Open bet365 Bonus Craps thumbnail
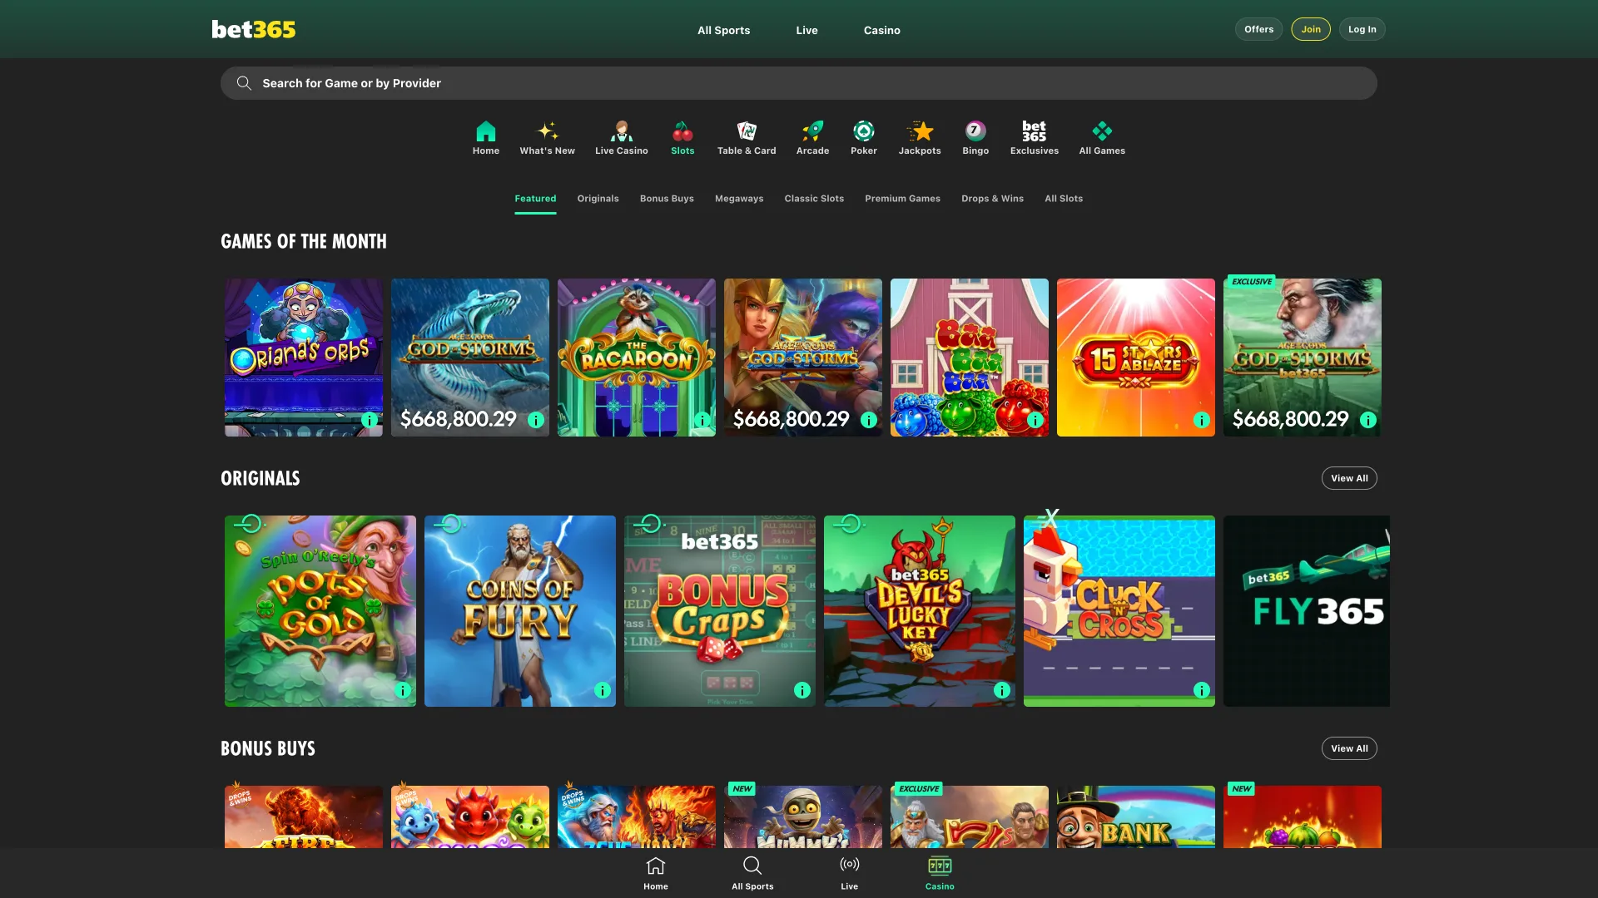Viewport: 1598px width, 898px height. click(720, 611)
